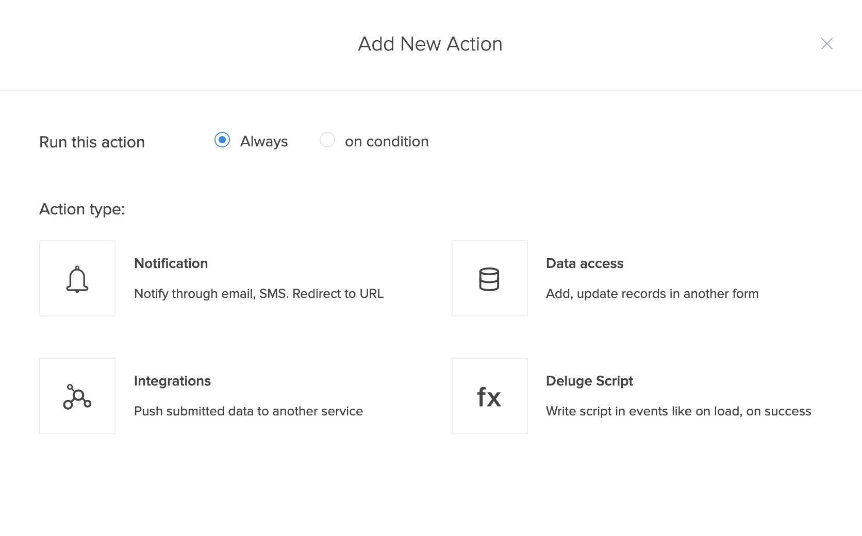The image size is (862, 536).
Task: Click the Notification action title
Action: [x=171, y=263]
